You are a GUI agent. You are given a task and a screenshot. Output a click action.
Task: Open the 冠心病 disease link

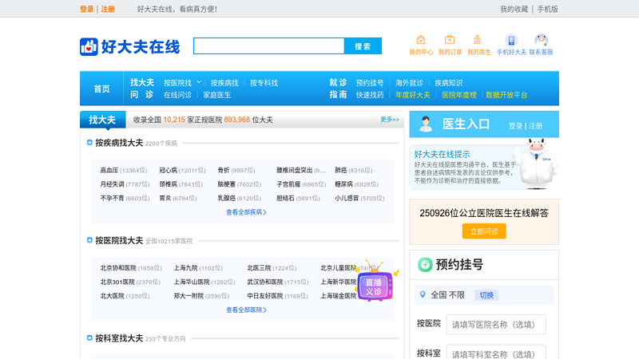(x=169, y=170)
